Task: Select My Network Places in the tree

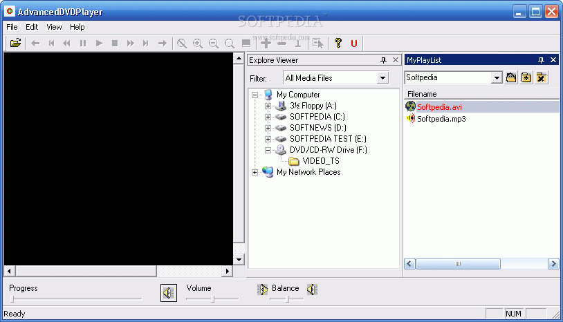Action: (308, 172)
